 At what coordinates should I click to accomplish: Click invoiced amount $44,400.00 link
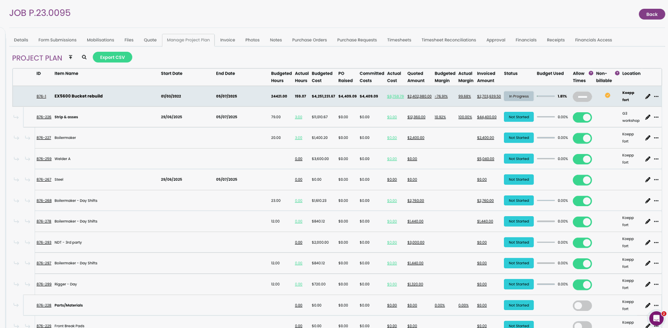[487, 117]
